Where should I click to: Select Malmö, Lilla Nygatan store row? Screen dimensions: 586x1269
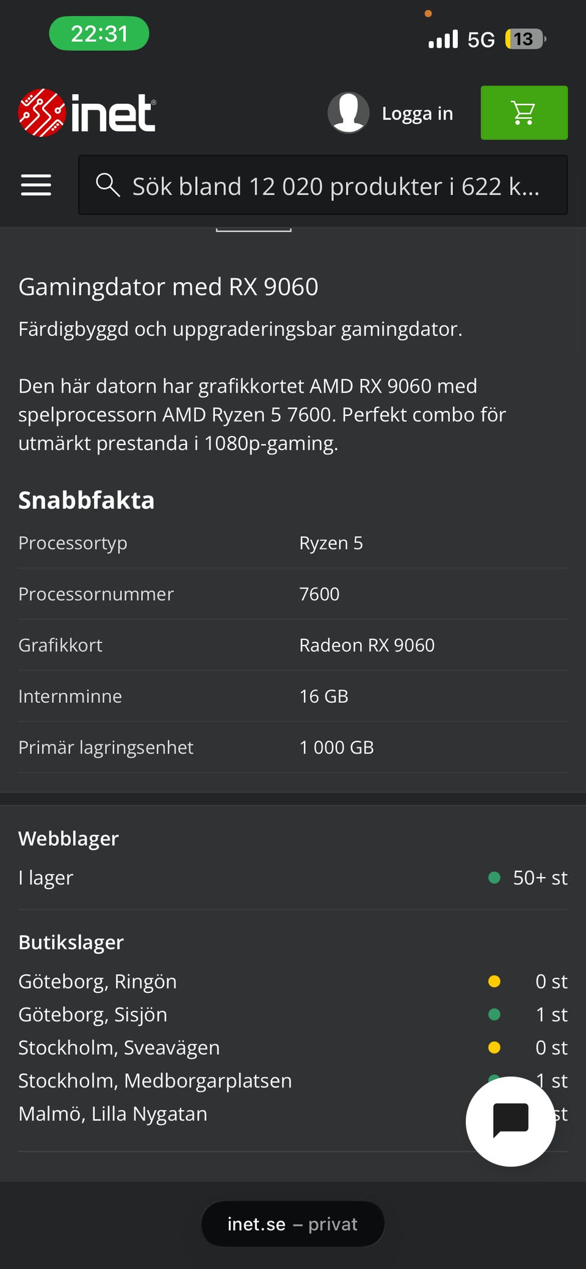click(x=293, y=1113)
